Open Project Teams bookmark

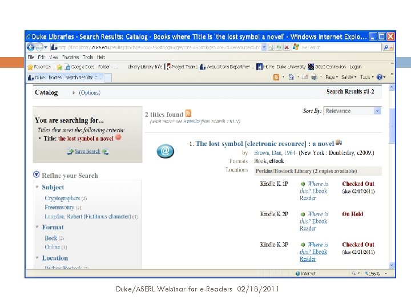click(182, 67)
